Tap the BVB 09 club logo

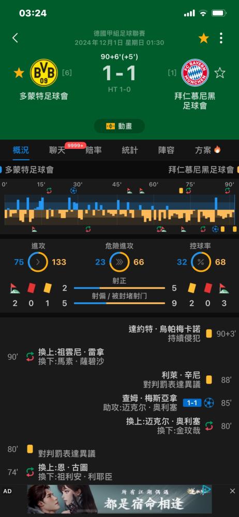coord(44,72)
